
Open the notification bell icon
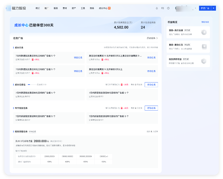[157, 8]
